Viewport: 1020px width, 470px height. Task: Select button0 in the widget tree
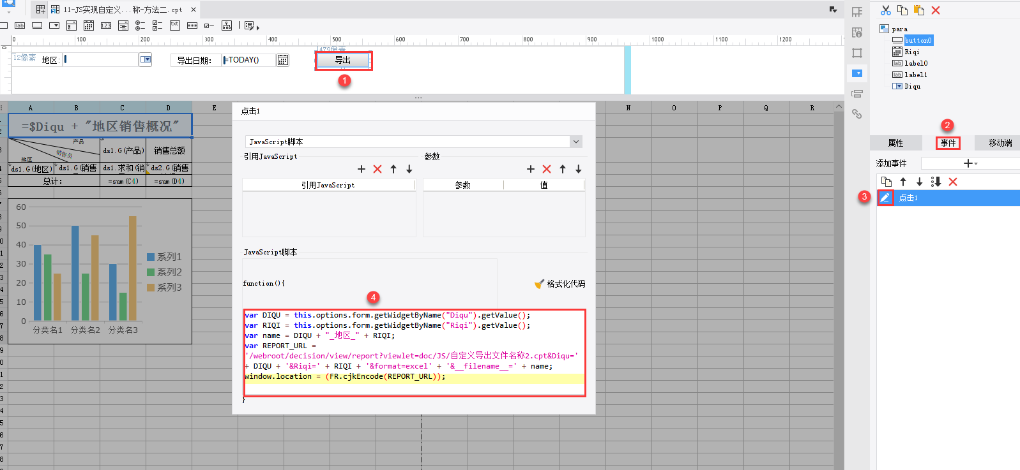918,40
